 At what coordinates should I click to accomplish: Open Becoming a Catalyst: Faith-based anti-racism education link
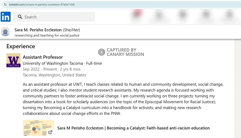(x=133, y=128)
